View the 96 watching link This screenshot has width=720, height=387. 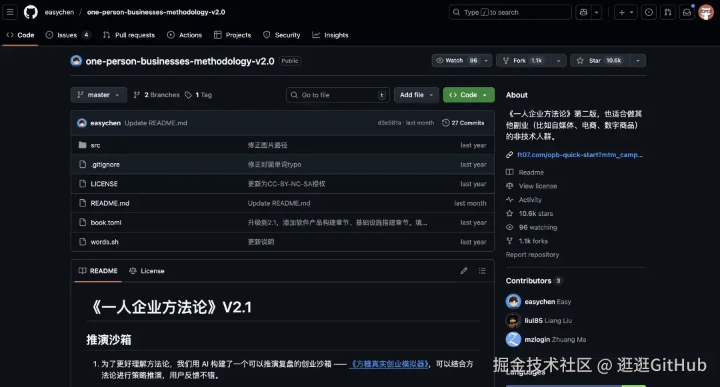pos(532,227)
